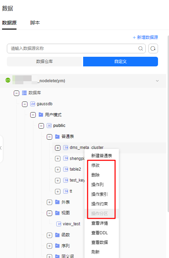Click the vertical scrollbar on the right
The image size is (169, 258).
(x=168, y=124)
